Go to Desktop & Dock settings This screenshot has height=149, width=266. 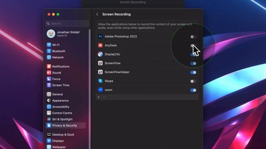(x=63, y=135)
